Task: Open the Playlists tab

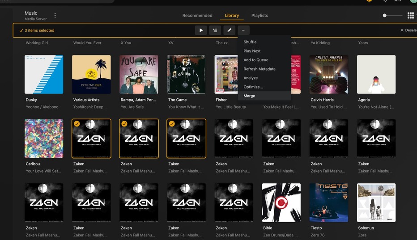Action: [260, 15]
